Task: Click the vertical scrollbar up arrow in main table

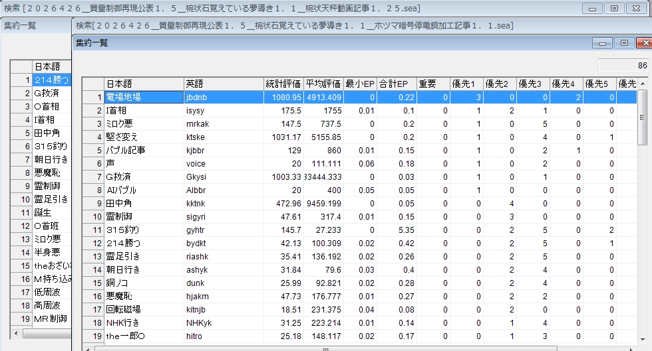Action: pyautogui.click(x=643, y=95)
